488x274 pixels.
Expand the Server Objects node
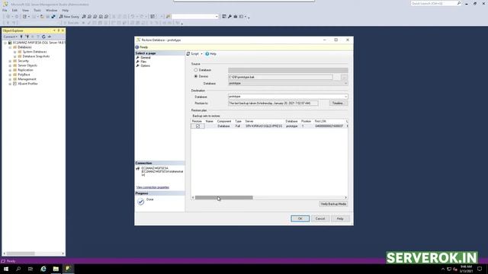[10, 65]
